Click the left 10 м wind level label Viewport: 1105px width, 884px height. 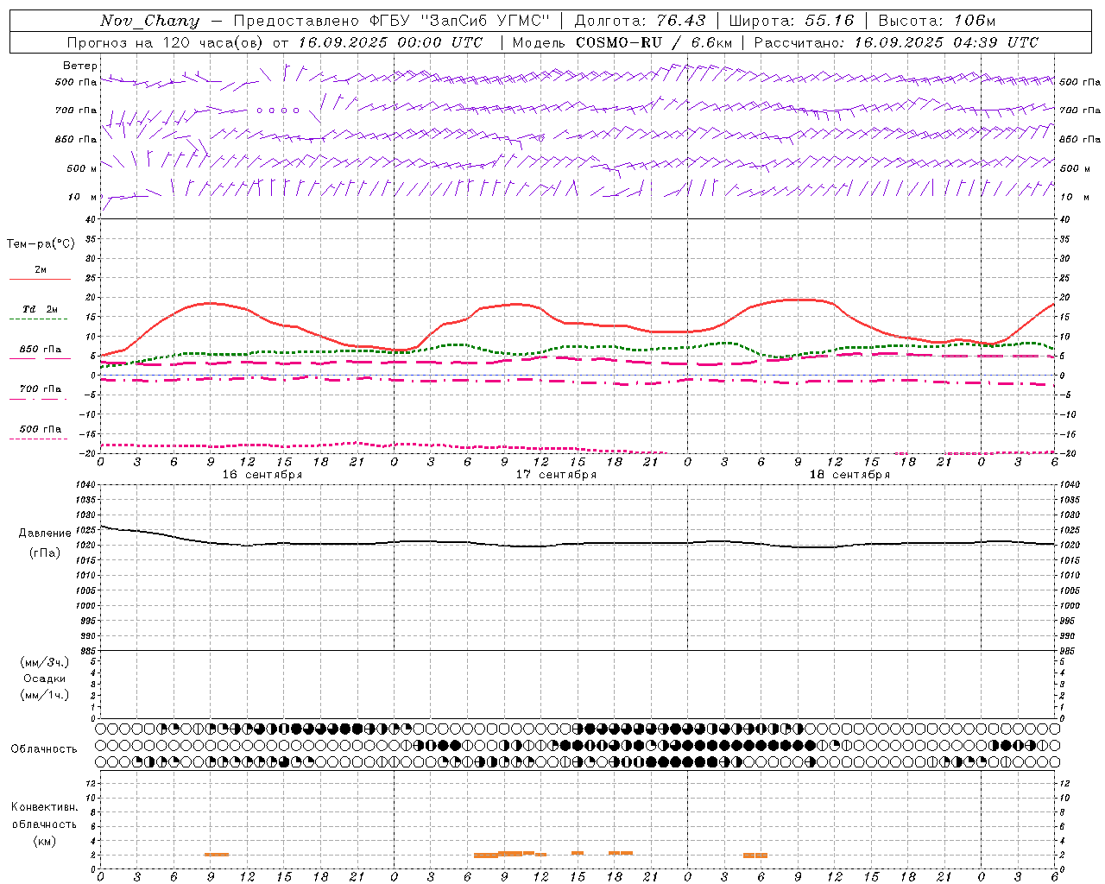coord(83,197)
